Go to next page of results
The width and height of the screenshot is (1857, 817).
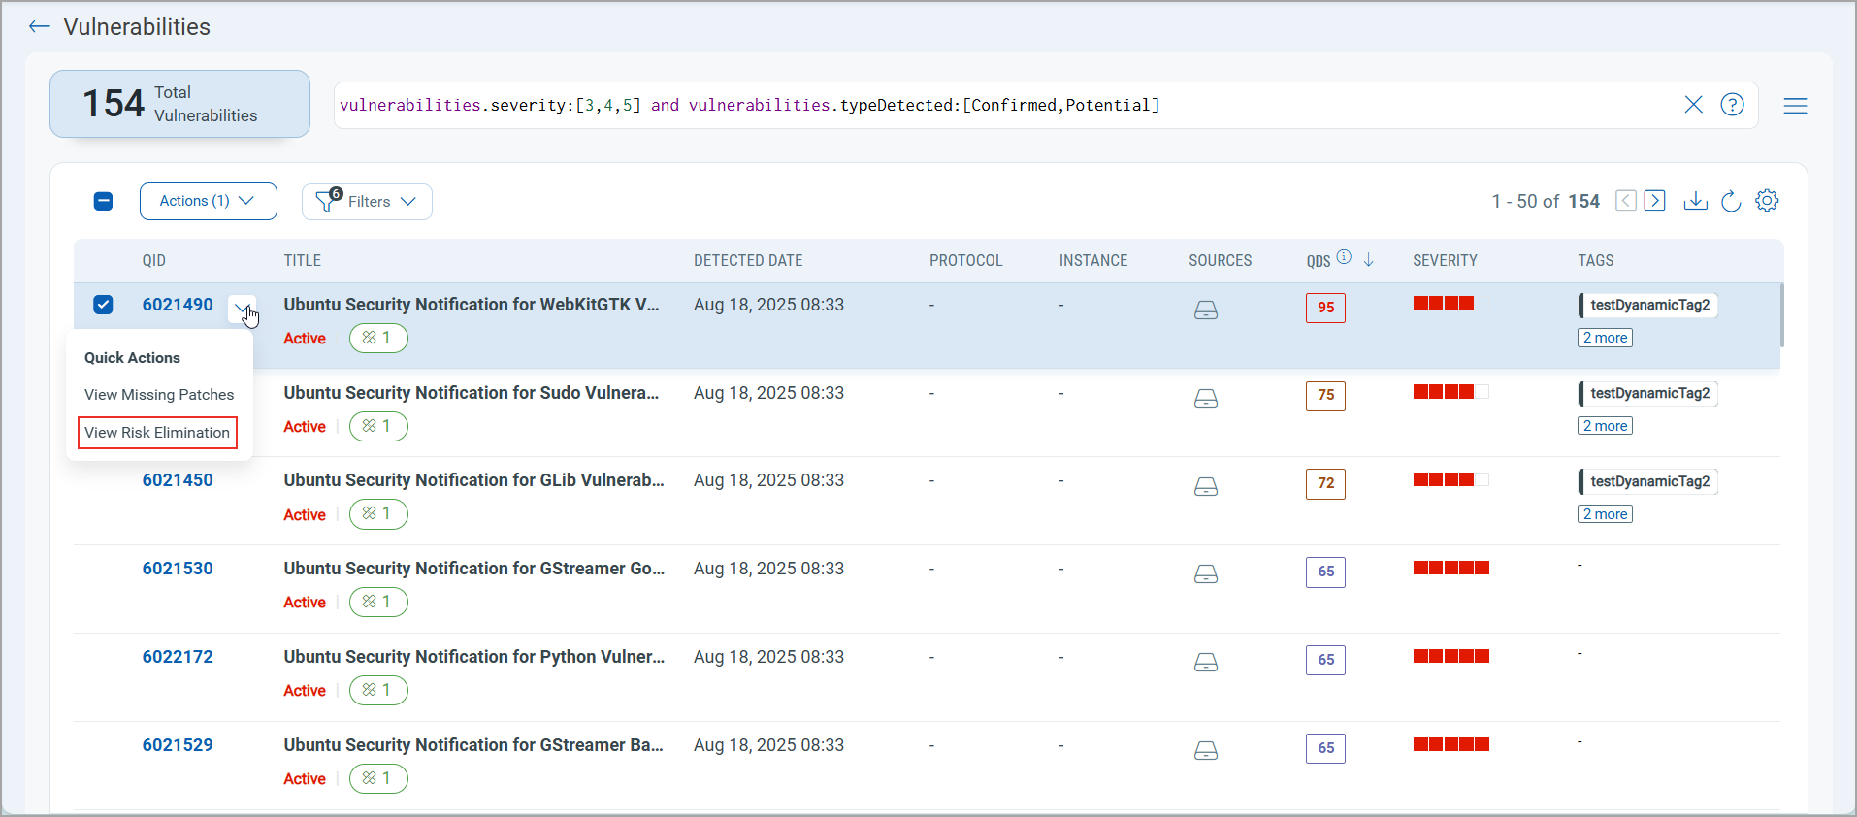(x=1655, y=201)
